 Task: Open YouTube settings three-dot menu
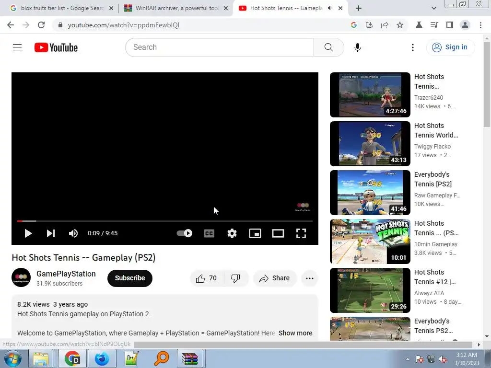point(413,47)
